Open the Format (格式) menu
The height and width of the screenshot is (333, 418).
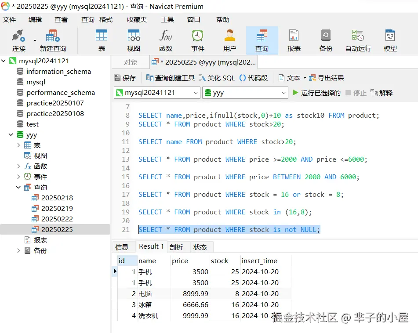[x=106, y=19]
